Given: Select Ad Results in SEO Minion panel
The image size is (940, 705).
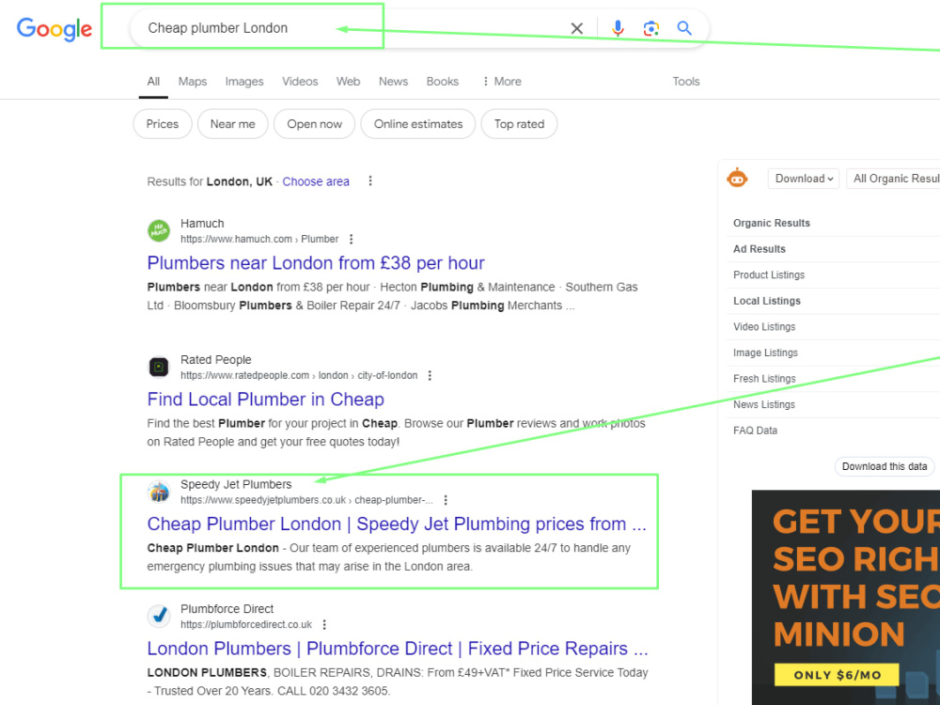Looking at the screenshot, I should click(x=759, y=249).
